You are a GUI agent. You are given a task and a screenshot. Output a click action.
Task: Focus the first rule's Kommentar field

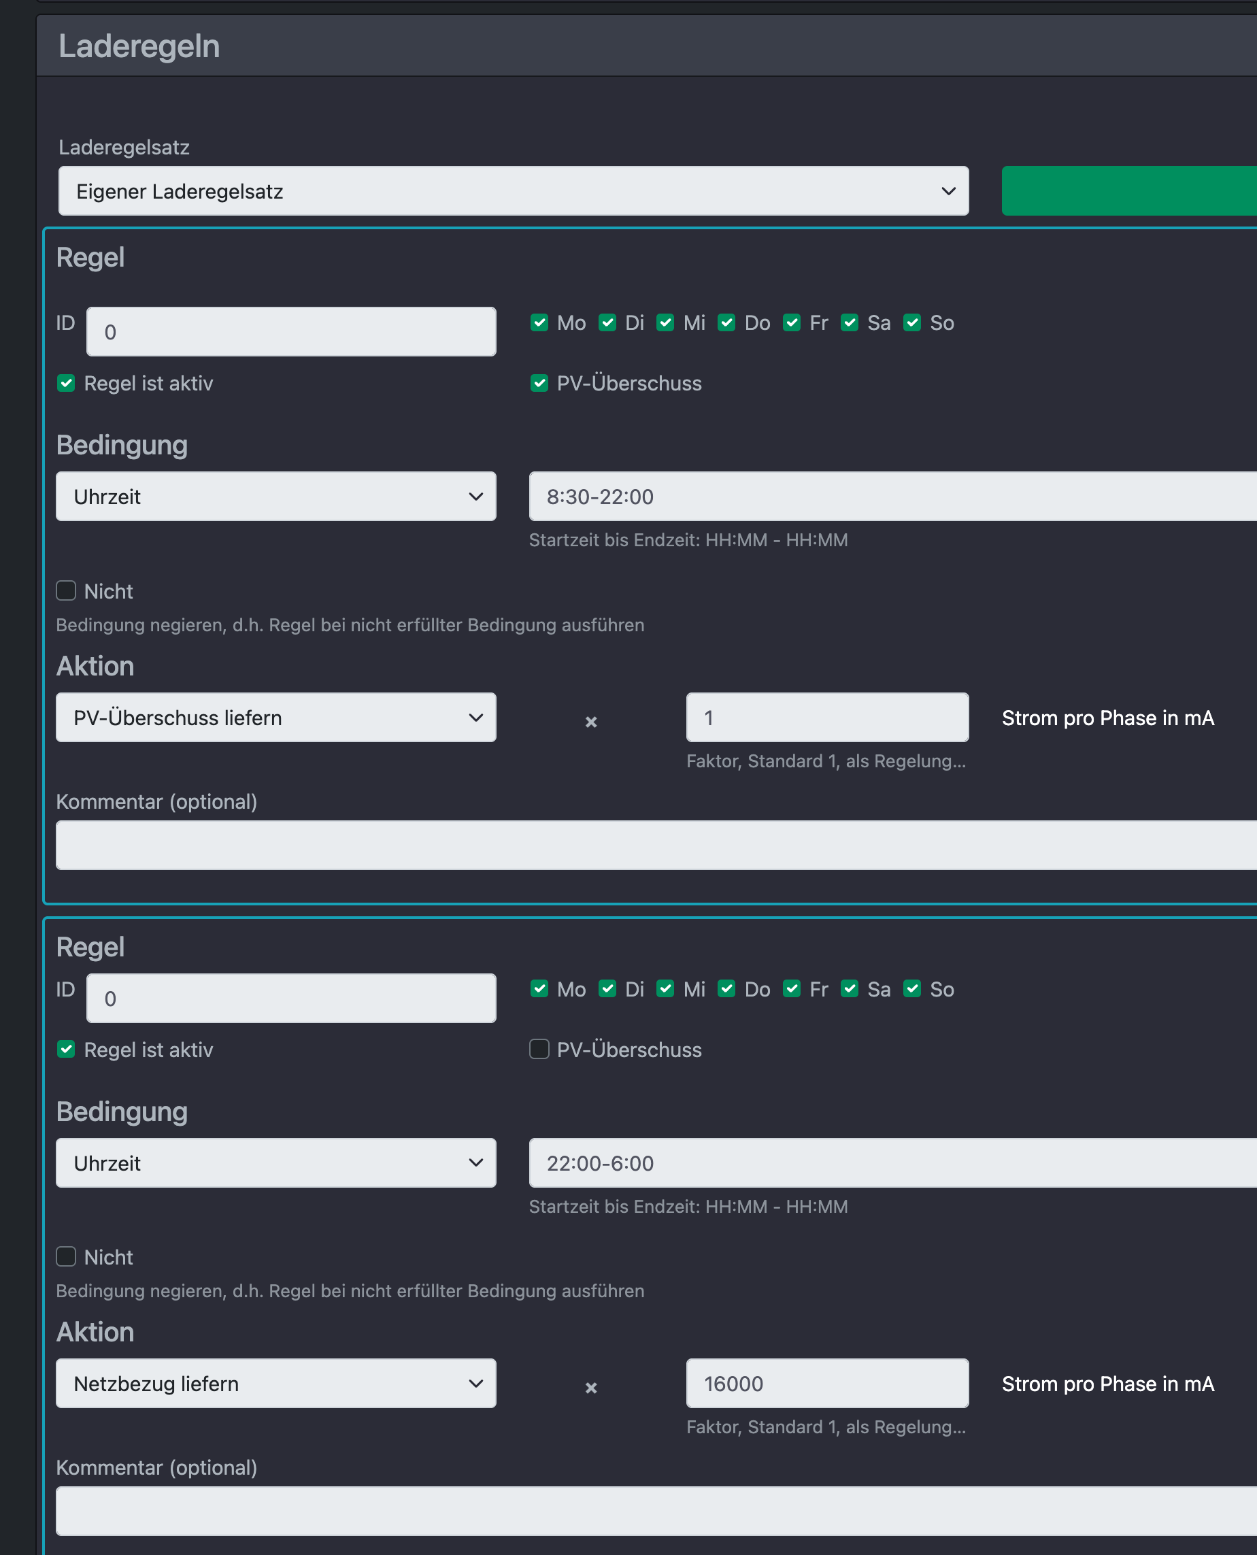[655, 845]
